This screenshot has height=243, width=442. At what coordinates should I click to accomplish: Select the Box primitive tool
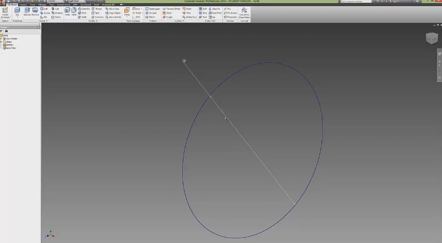[17, 12]
